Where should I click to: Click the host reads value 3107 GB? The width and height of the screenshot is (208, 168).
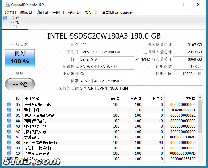pos(188,45)
